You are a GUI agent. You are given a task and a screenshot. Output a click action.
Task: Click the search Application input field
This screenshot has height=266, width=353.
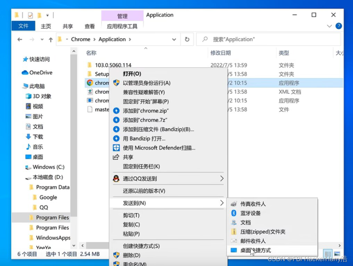point(269,39)
